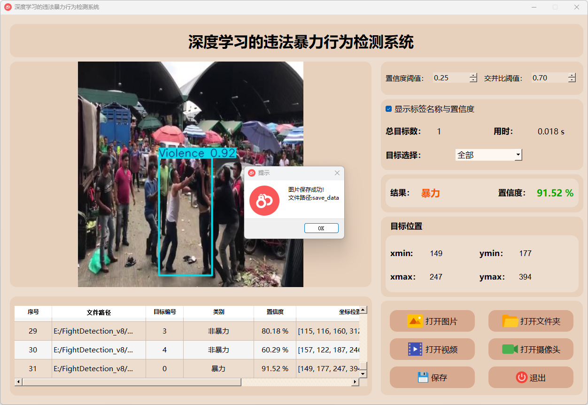Click the film icon on 打开视频
The image size is (588, 405).
[x=415, y=349]
